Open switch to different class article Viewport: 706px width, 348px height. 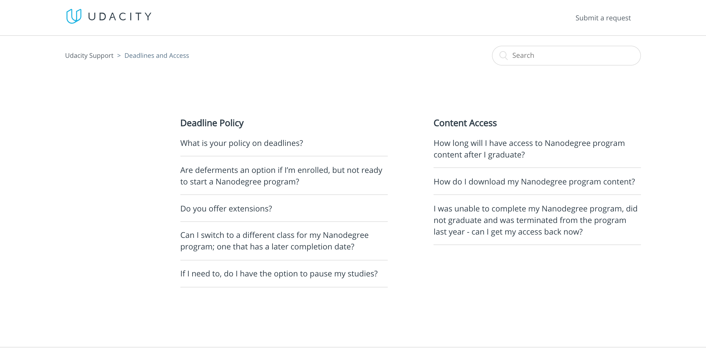(x=274, y=241)
